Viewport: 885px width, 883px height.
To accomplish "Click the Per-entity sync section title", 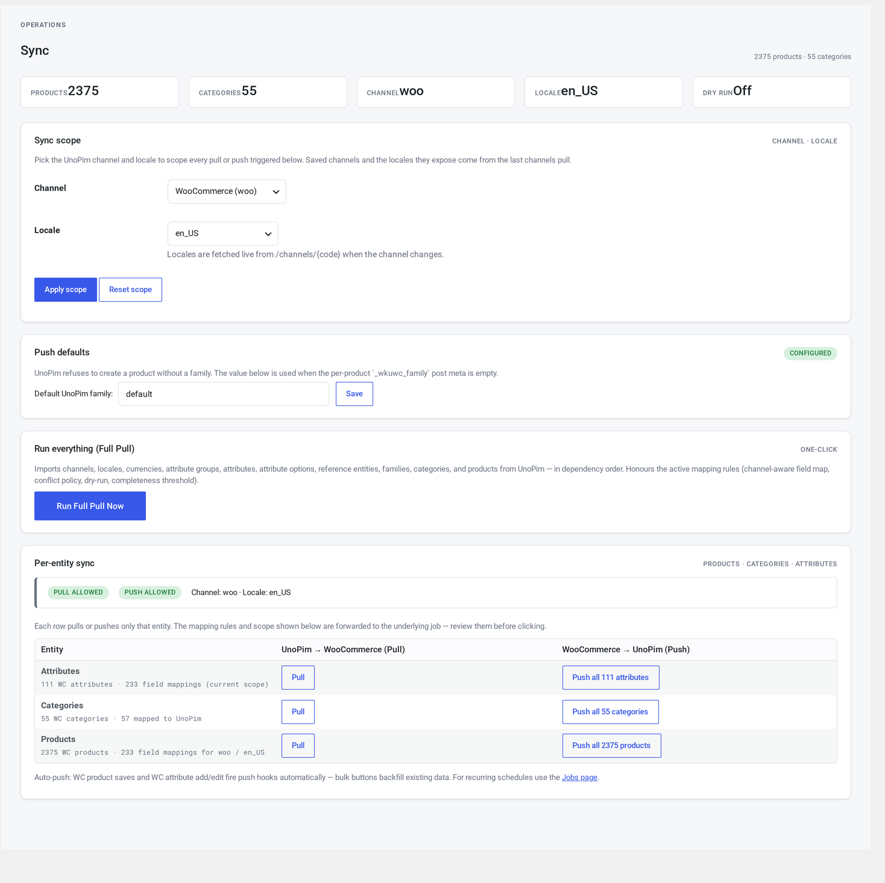I will coord(65,563).
